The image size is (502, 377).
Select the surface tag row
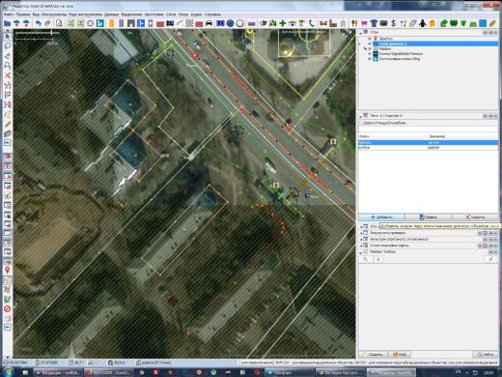click(x=429, y=147)
